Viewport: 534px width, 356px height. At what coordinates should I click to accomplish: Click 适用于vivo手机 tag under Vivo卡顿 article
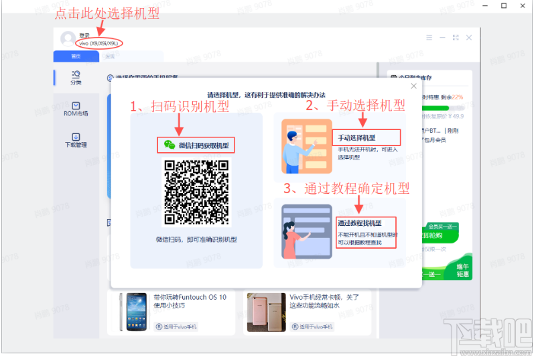pyautogui.click(x=312, y=327)
